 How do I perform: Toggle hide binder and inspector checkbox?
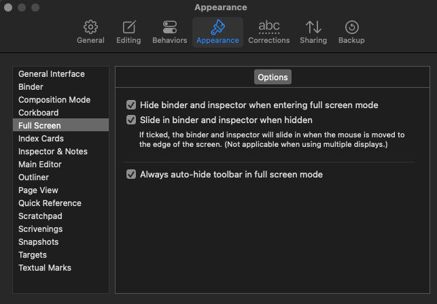click(131, 105)
